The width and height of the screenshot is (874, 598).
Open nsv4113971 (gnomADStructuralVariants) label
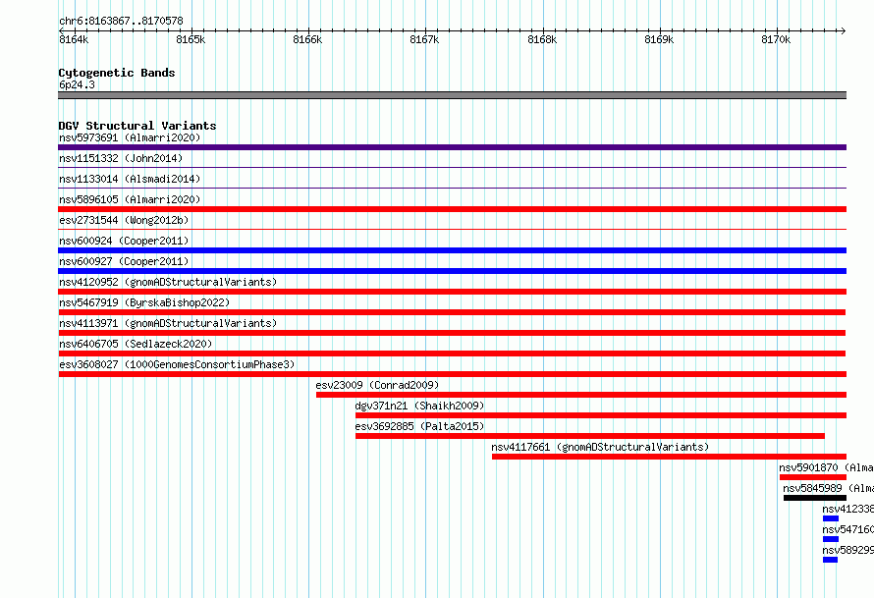168,323
